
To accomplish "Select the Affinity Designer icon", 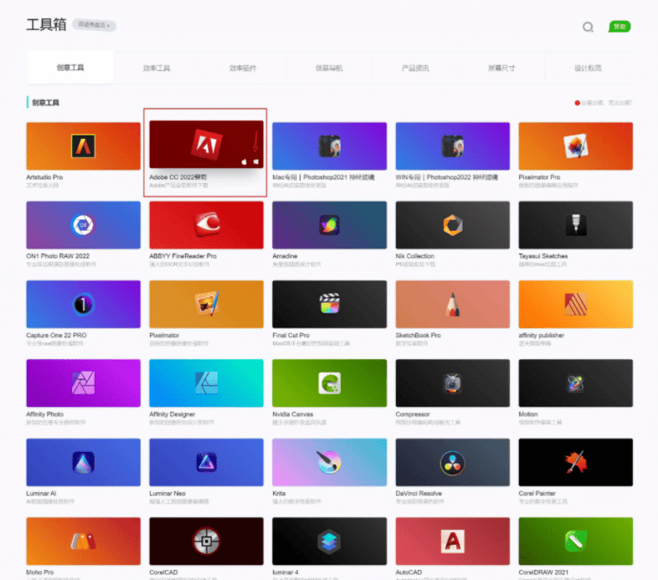I will click(x=206, y=383).
